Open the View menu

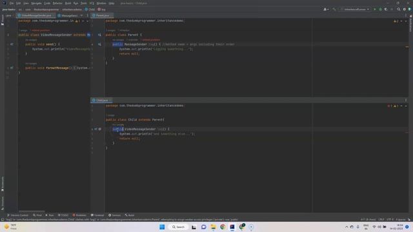26,3
